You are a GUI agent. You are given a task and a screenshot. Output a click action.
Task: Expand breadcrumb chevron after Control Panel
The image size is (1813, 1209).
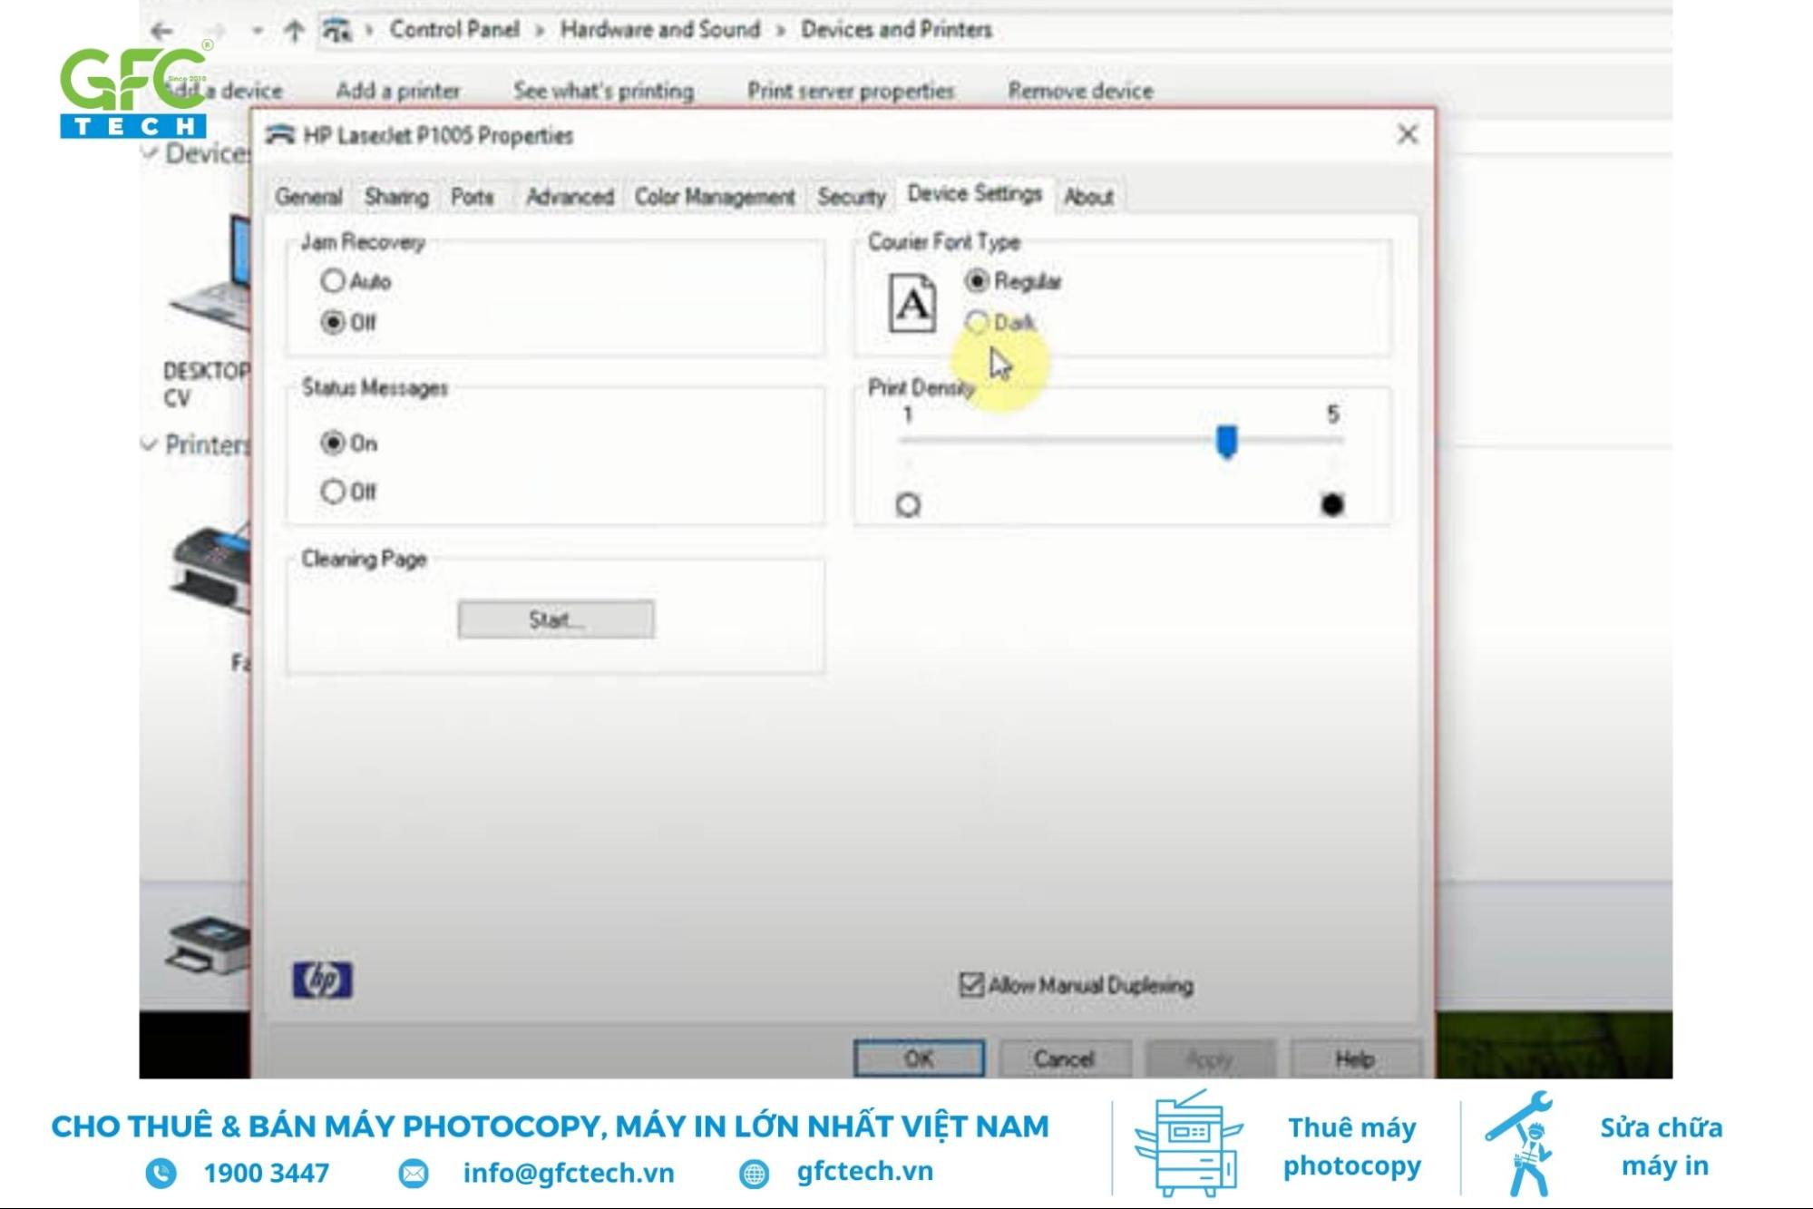(x=540, y=30)
